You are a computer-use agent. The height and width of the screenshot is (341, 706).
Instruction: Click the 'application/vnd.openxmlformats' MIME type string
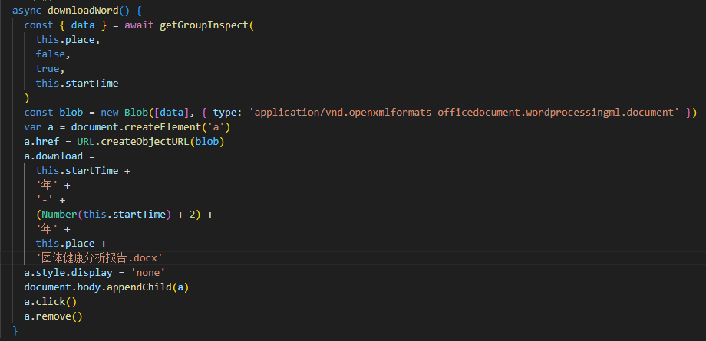tap(464, 113)
